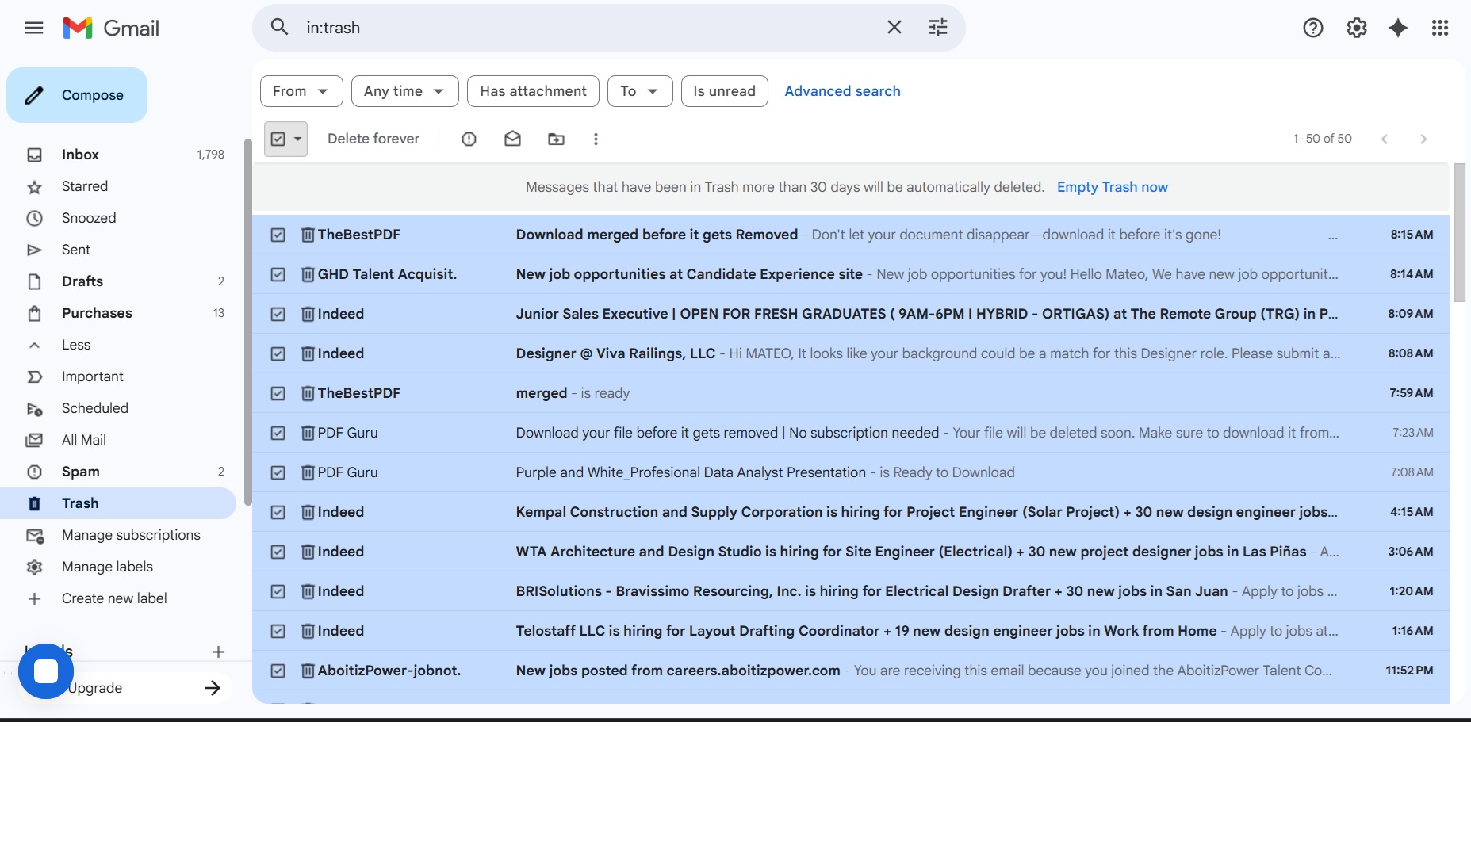Uncheck the TheBestPDF Download merged email
This screenshot has height=856, width=1471.
coord(278,235)
